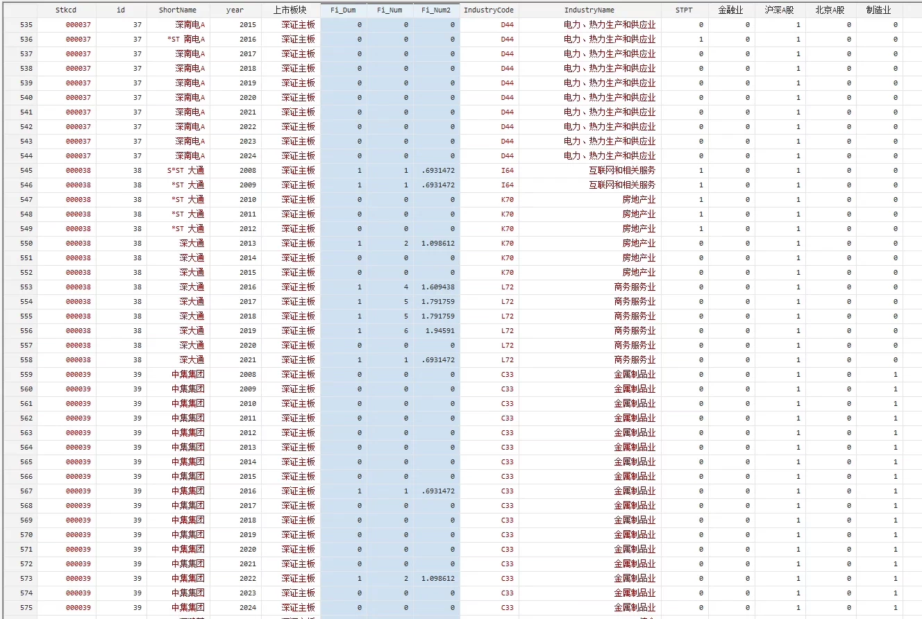Click the Fi_Dum column header
The width and height of the screenshot is (922, 619).
coord(343,10)
